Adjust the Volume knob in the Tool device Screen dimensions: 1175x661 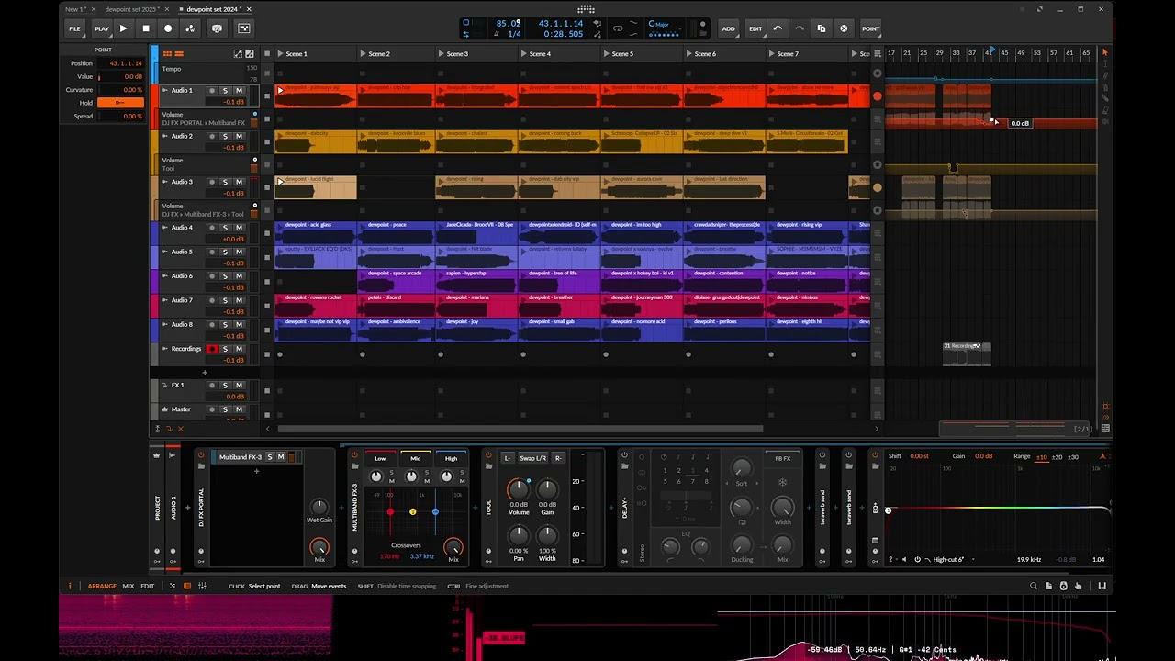(519, 489)
